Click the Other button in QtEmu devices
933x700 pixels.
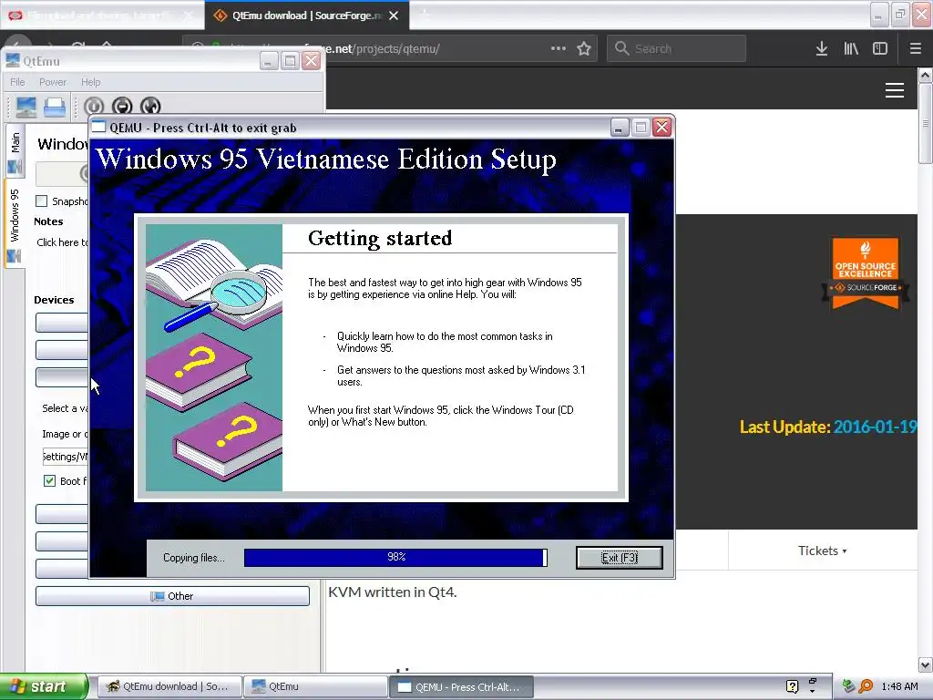tap(172, 596)
